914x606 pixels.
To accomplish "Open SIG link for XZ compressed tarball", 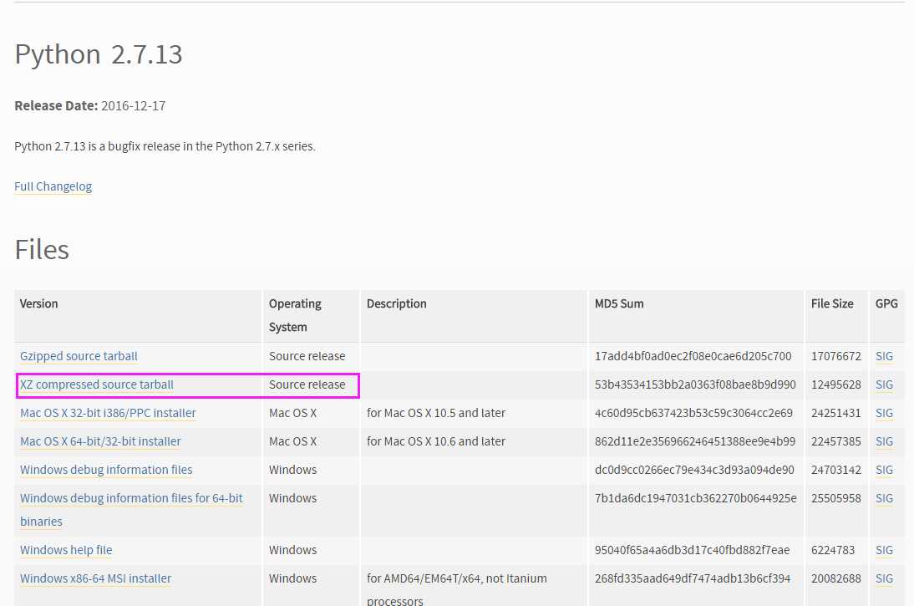I will pos(884,385).
